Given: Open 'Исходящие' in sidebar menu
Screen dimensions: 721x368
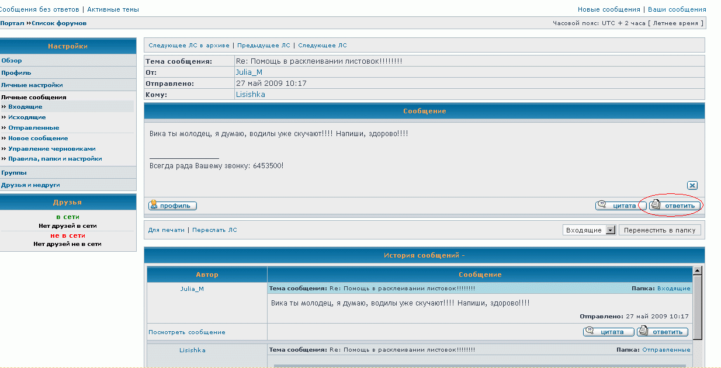Looking at the screenshot, I should pos(27,117).
